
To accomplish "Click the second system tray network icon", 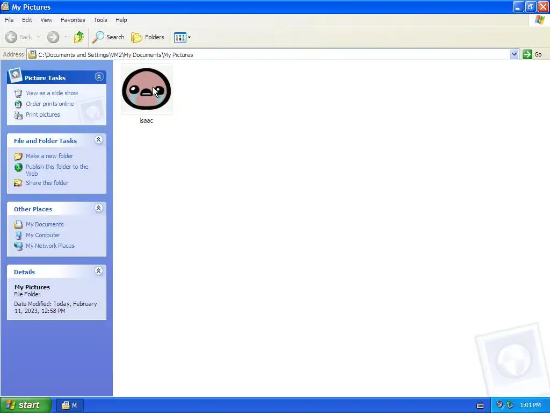I will tap(510, 405).
